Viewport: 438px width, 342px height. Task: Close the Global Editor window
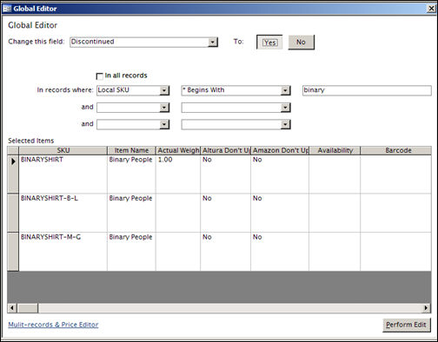[431, 9]
